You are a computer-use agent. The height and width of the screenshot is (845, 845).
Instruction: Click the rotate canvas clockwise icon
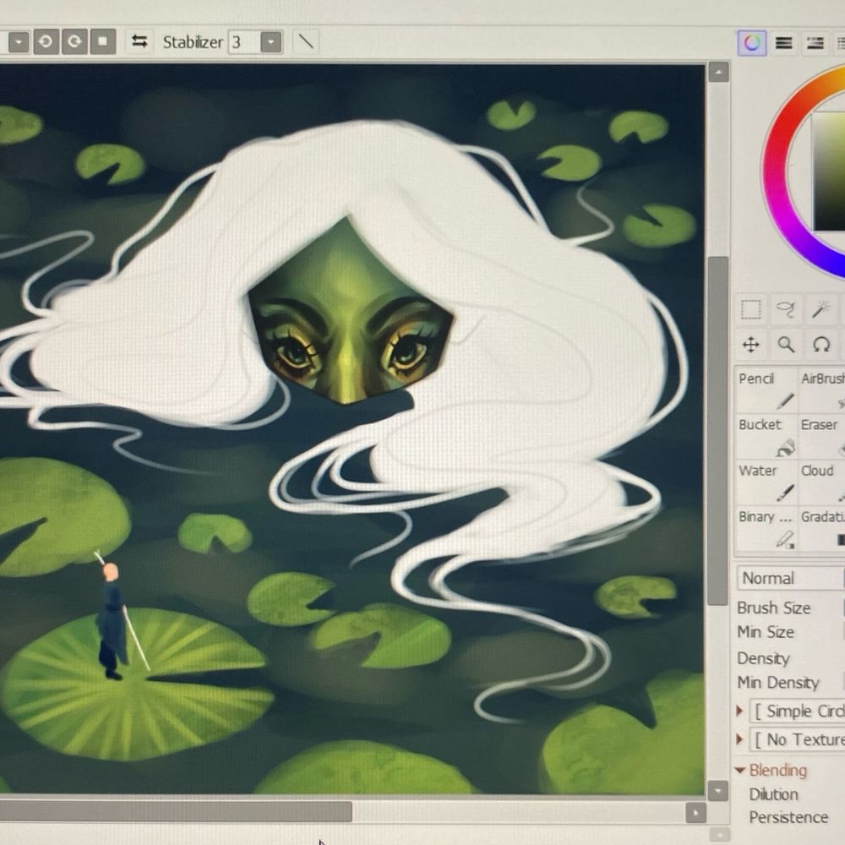coord(74,41)
